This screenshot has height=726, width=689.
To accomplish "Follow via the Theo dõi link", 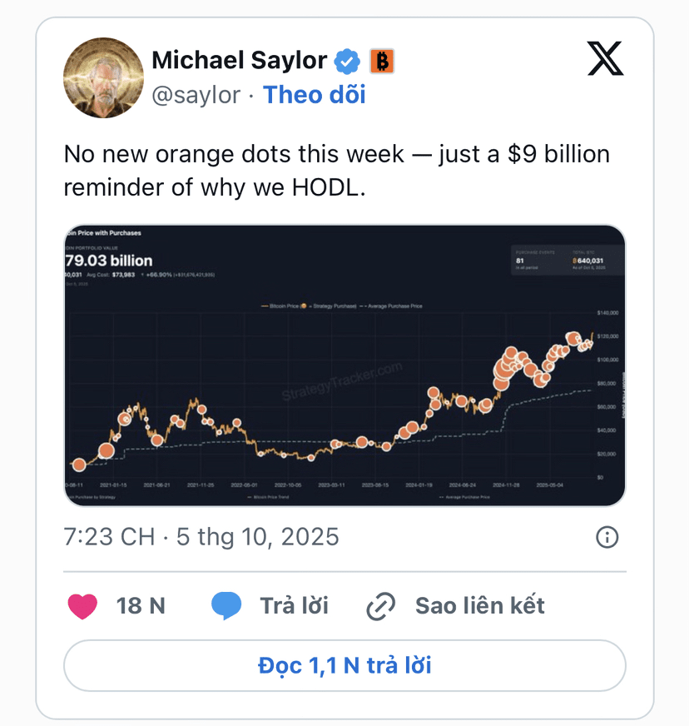I will pos(315,95).
